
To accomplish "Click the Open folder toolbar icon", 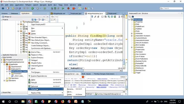I will tap(13, 8).
